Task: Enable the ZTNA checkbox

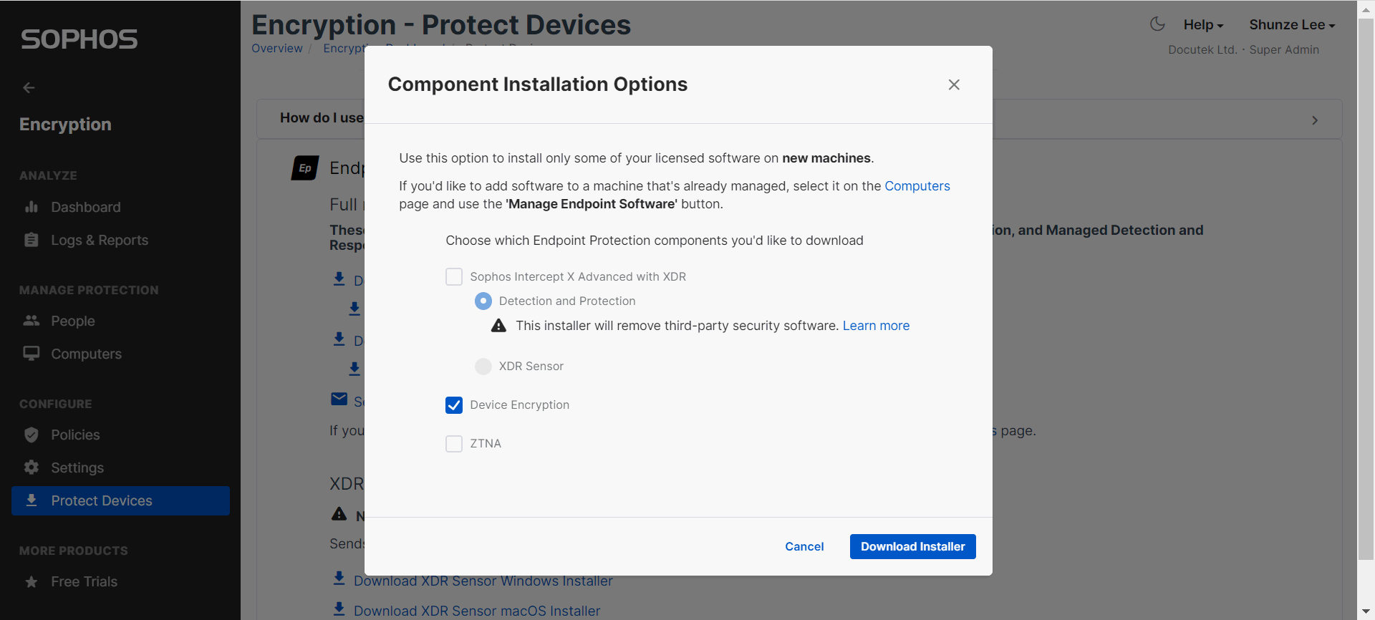Action: coord(454,444)
